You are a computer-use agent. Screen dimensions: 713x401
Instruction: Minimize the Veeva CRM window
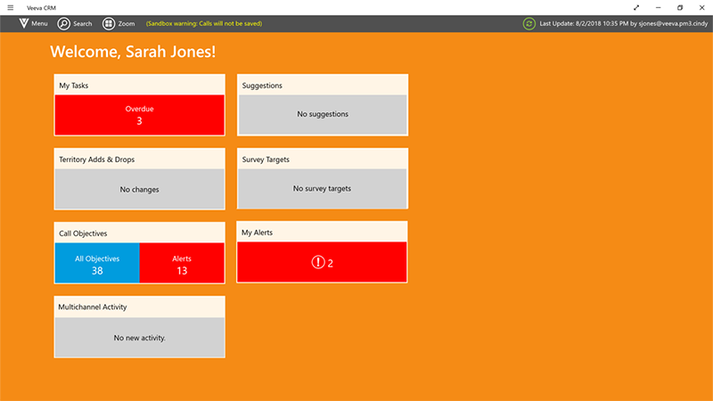click(658, 7)
